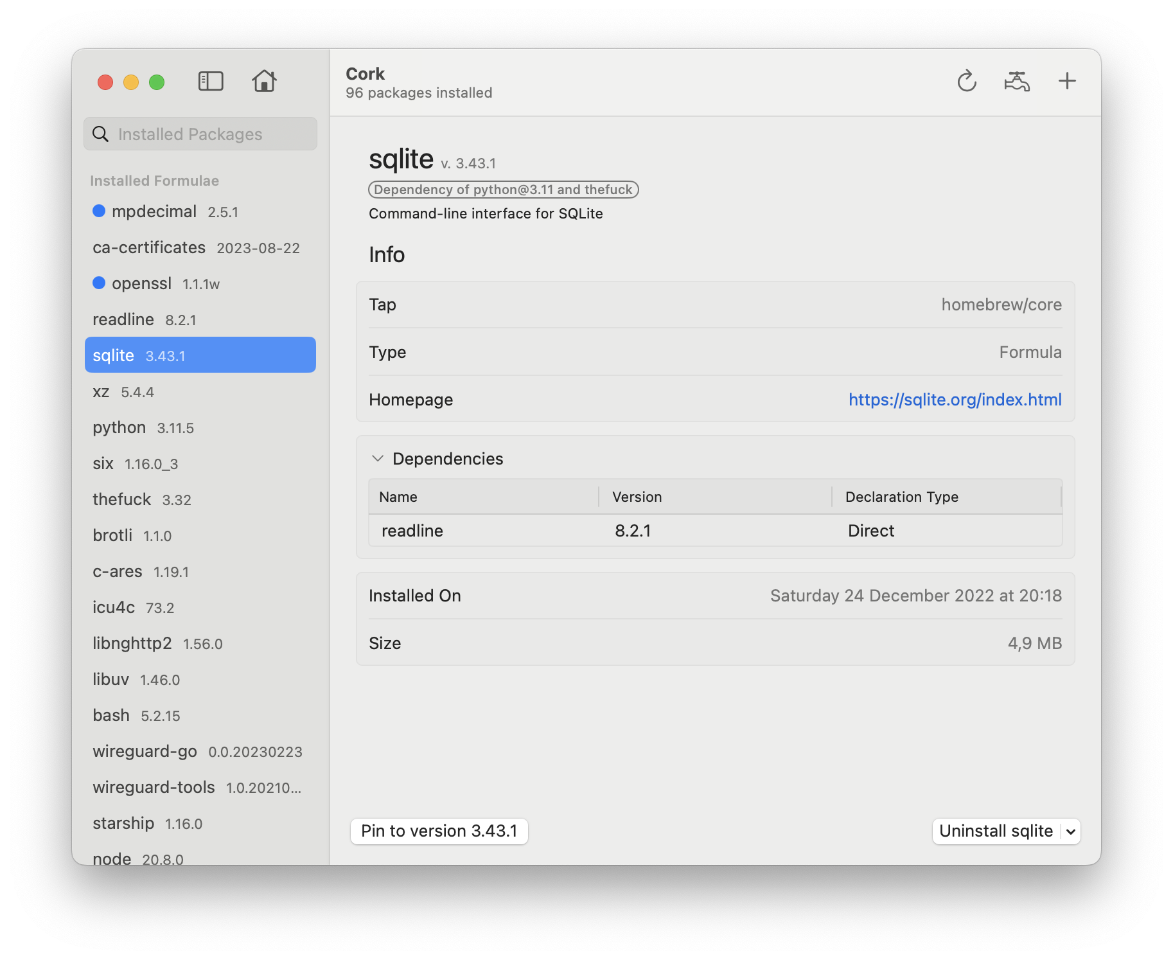Image resolution: width=1173 pixels, height=960 pixels.
Task: Select the sqlite 3.43.1 sidebar entry
Action: [200, 355]
